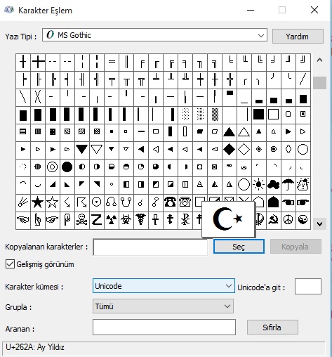Open the Yazı Tipi font dropdown
Image resolution: width=332 pixels, height=357 pixels.
[154, 35]
